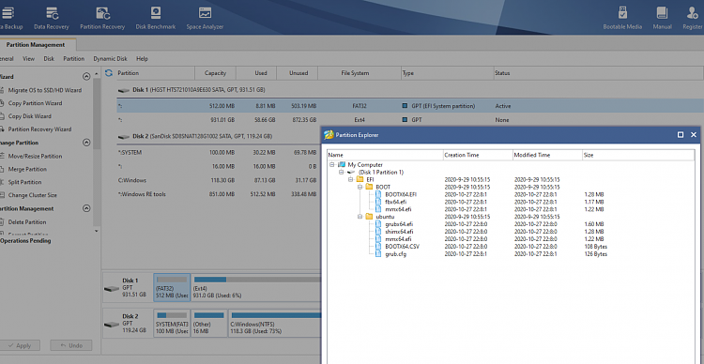Click the Delete Partition icon
The width and height of the screenshot is (704, 364).
pos(2,222)
